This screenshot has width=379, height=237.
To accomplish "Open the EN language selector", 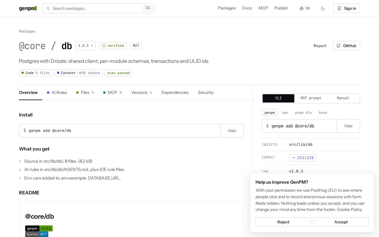I will pos(305,8).
